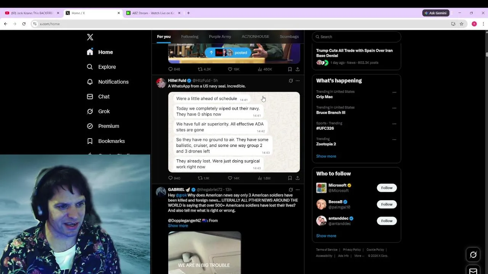The image size is (488, 274).
Task: Open the Home icon in the sidebar
Action: (x=90, y=52)
